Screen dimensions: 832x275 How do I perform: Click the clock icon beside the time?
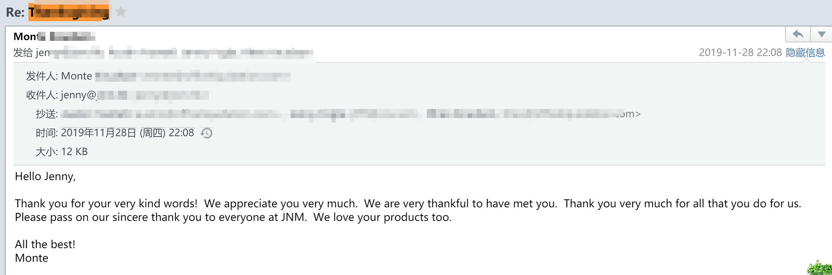pyautogui.click(x=207, y=133)
